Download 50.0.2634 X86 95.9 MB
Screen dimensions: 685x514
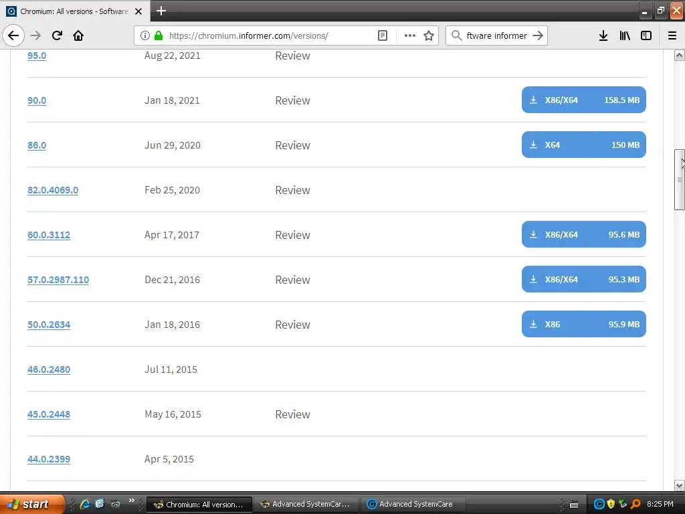click(x=583, y=324)
